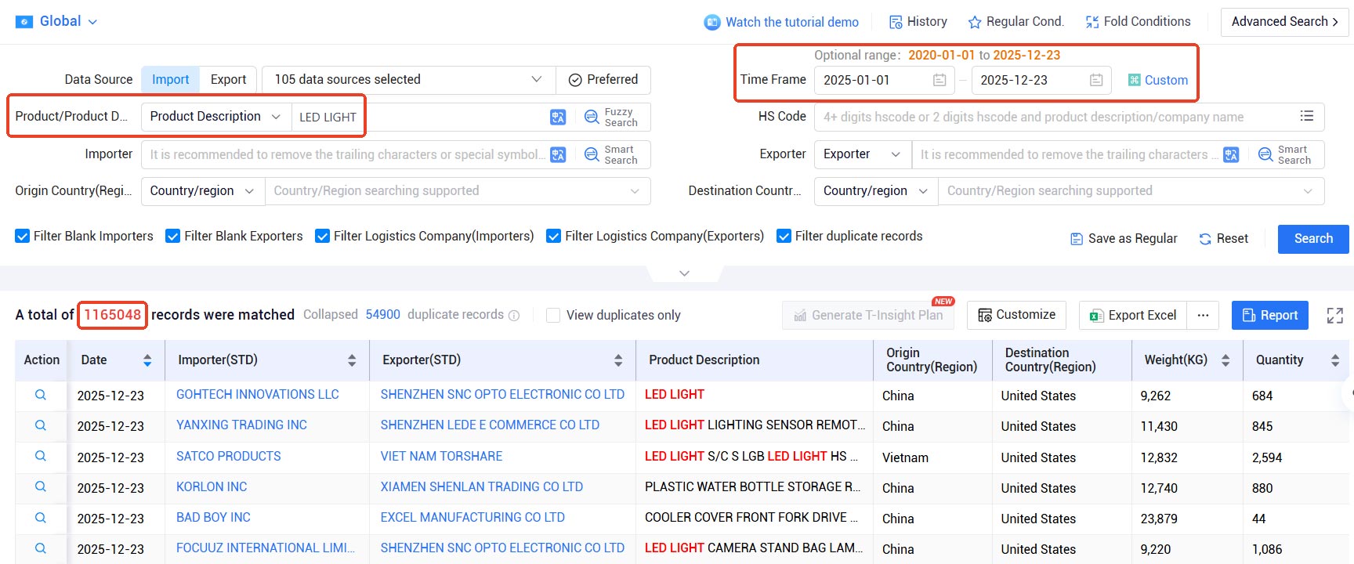
Task: Toggle Filter Logistics Company(Exporters) checkbox
Action: coord(553,237)
